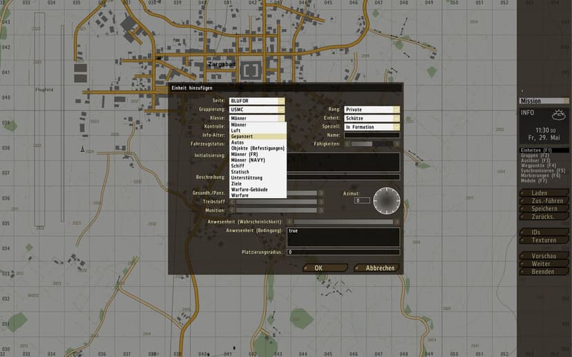Select Männer from the Klasse list
This screenshot has width=572, height=357.
[x=258, y=125]
